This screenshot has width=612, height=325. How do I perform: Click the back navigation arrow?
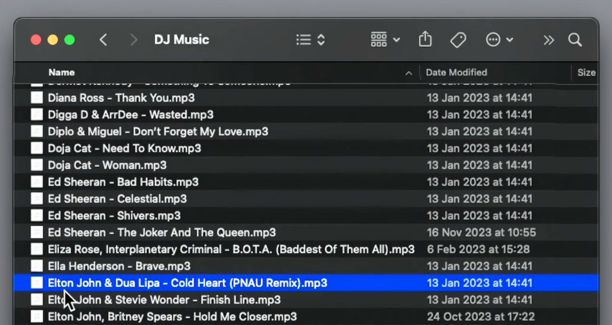pyautogui.click(x=103, y=40)
